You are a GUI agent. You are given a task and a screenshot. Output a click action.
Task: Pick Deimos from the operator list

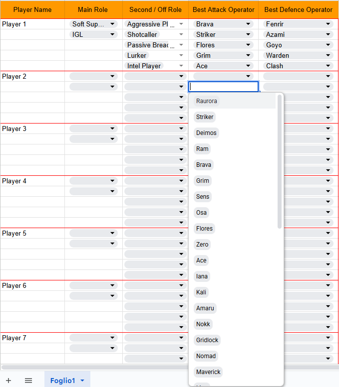pos(206,133)
